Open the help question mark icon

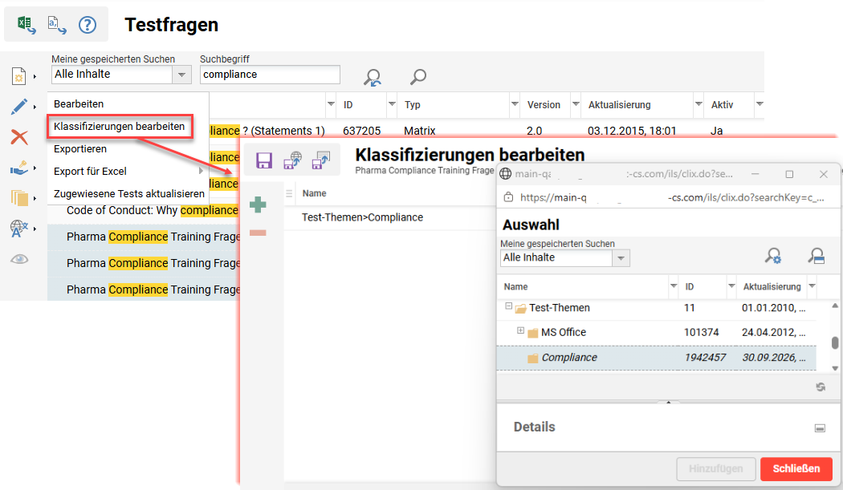[x=88, y=25]
